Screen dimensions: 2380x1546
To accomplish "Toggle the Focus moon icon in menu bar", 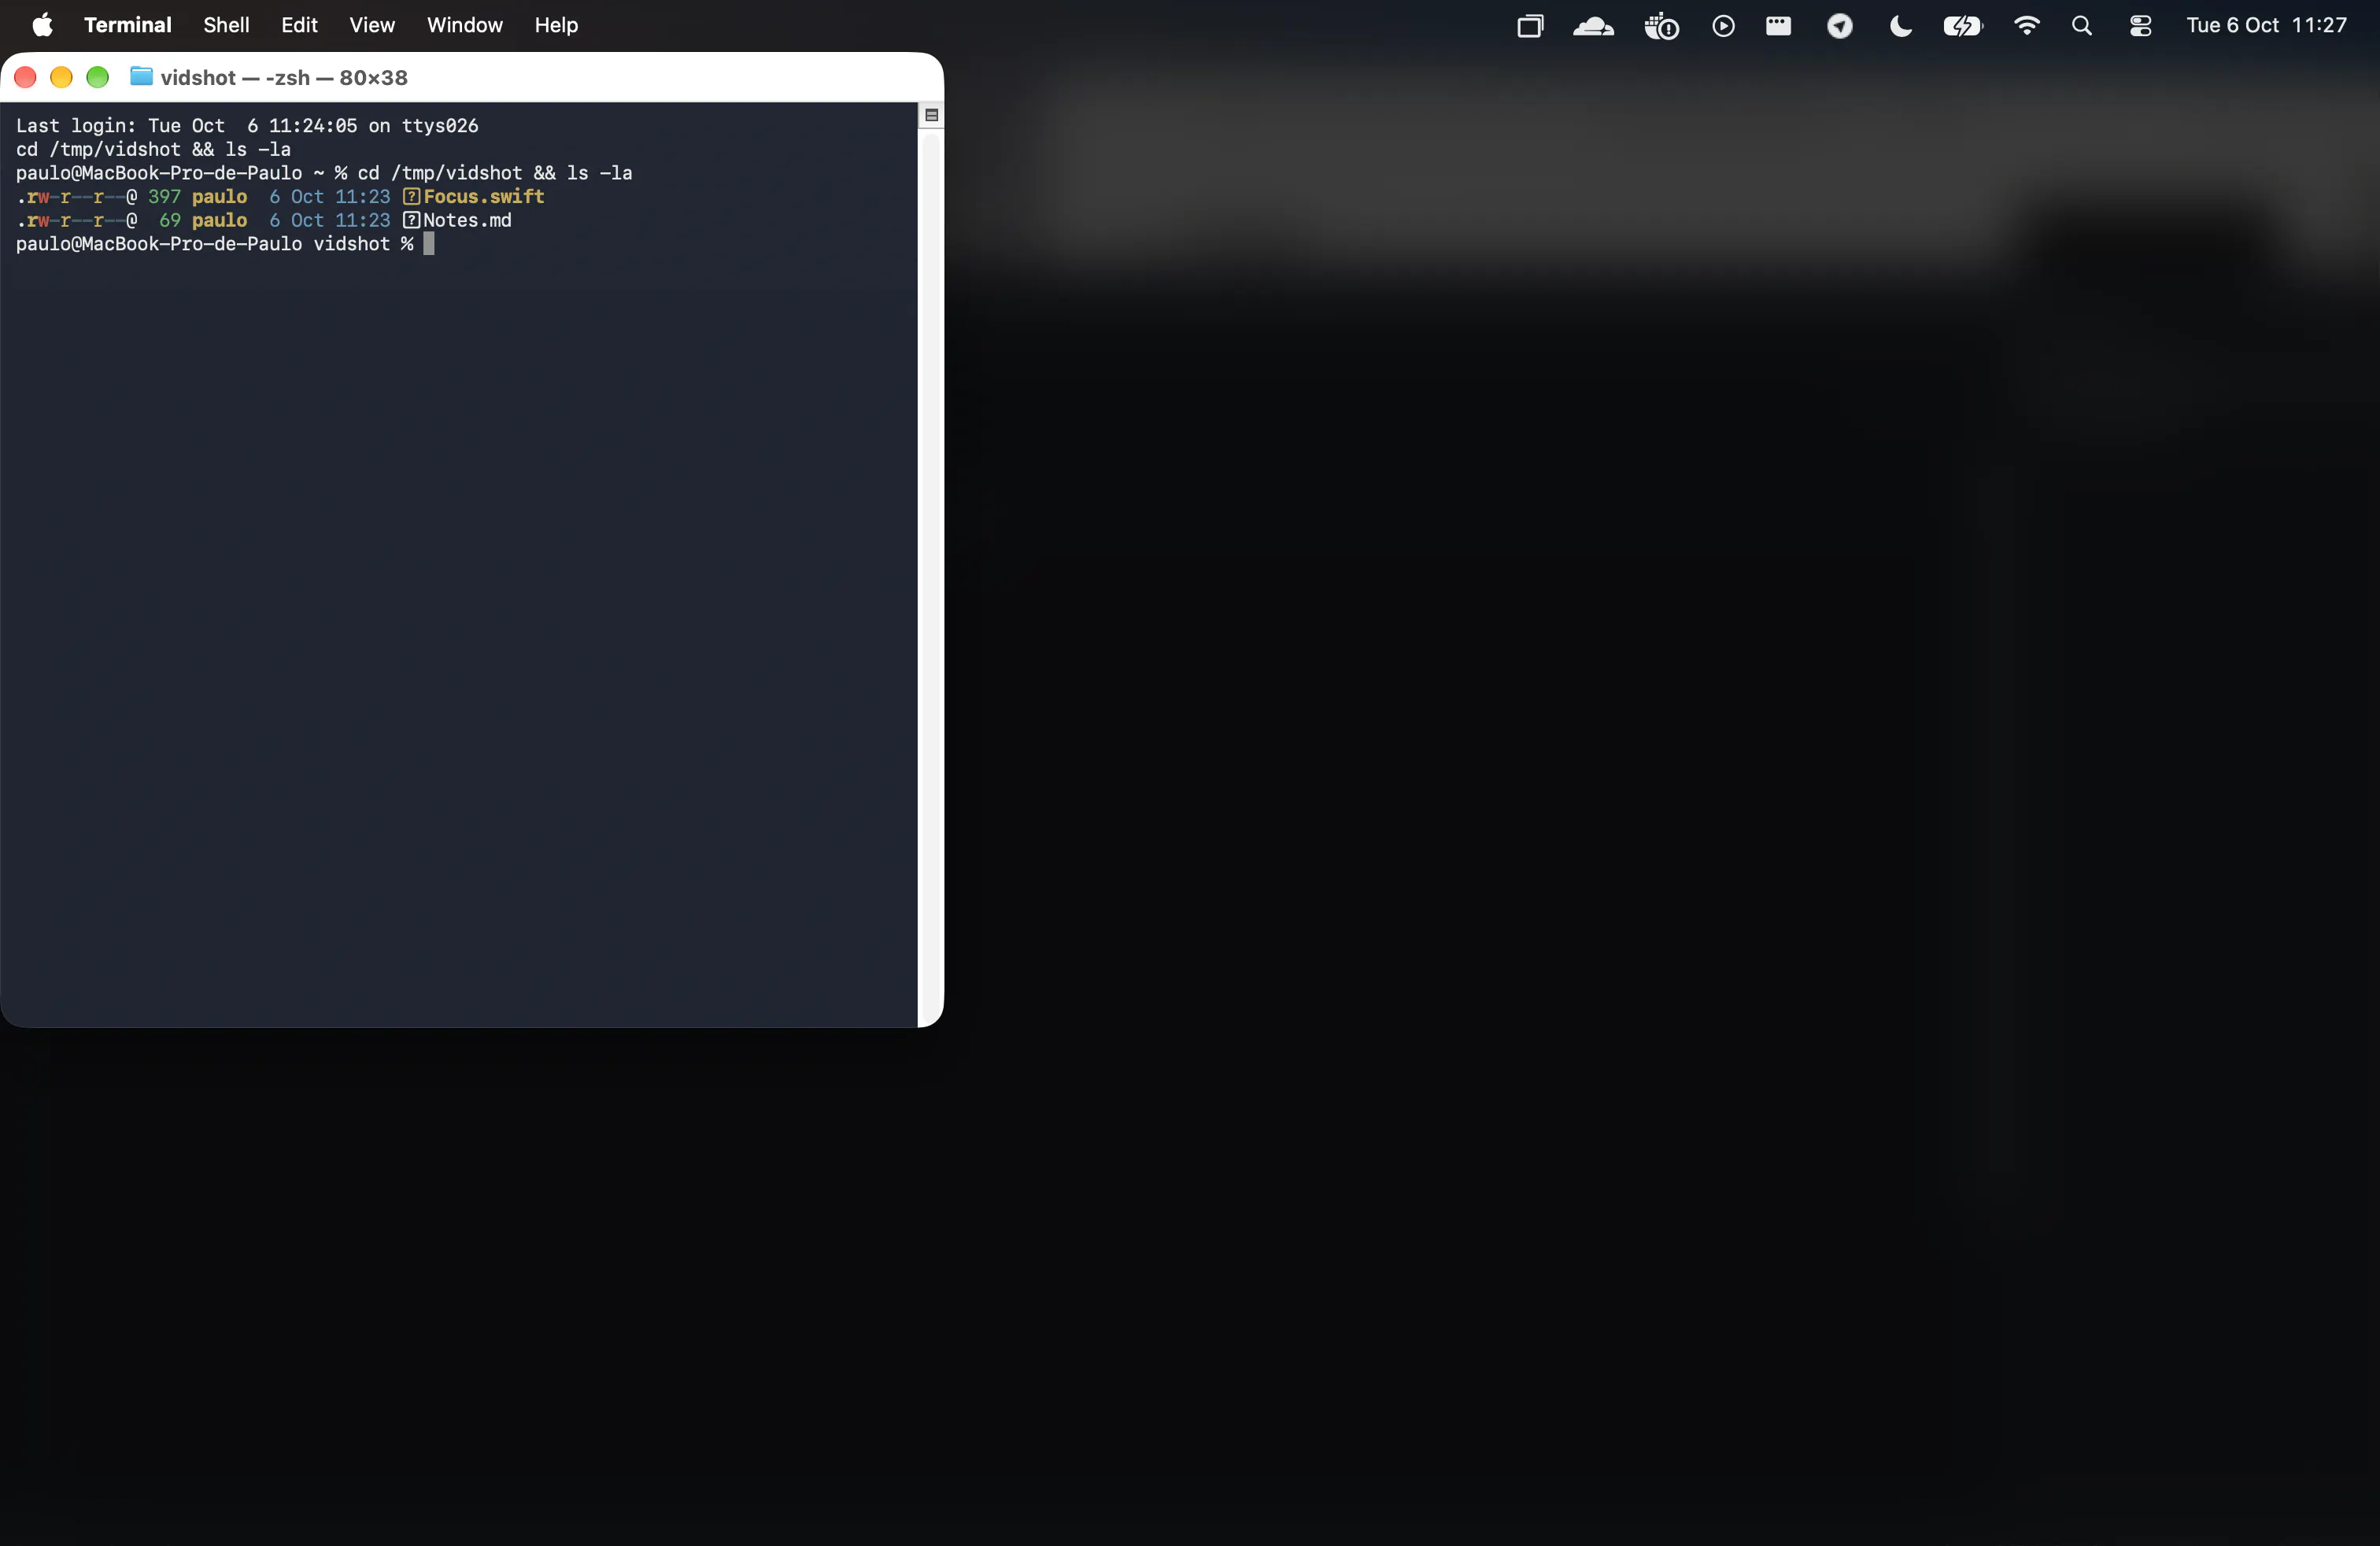I will pyautogui.click(x=1900, y=26).
